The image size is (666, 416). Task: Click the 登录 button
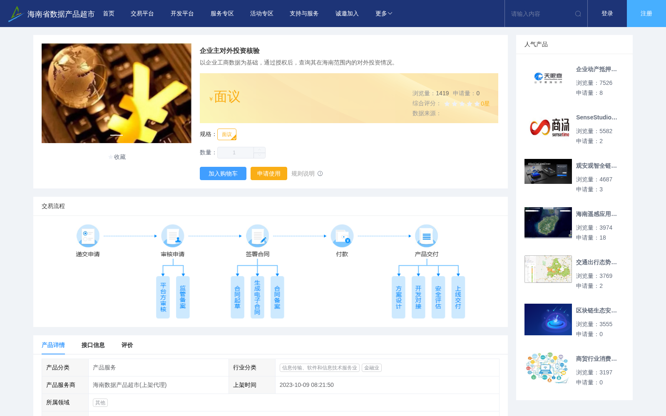tap(607, 14)
